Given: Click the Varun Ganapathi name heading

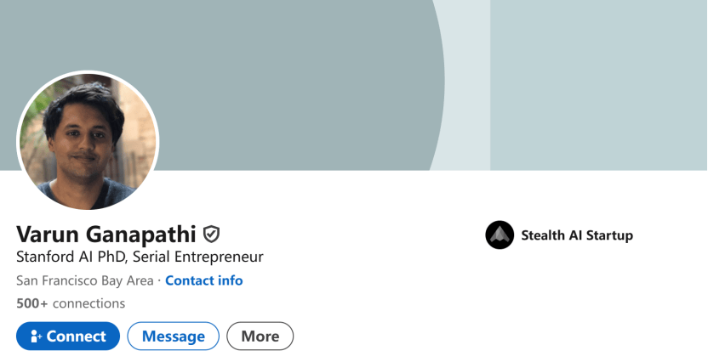Looking at the screenshot, I should (106, 234).
